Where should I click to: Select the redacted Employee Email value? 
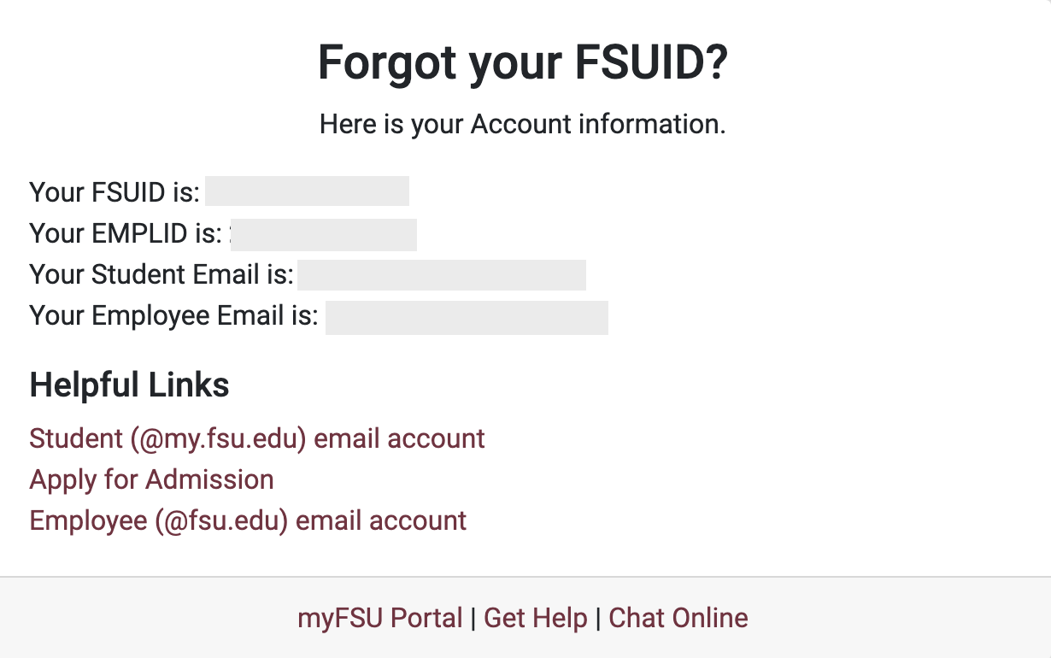(467, 316)
